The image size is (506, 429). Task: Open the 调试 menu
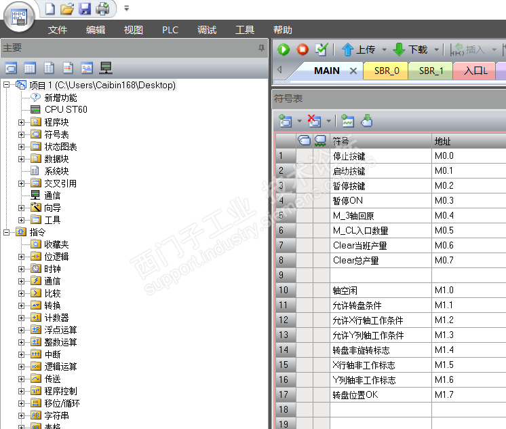[207, 30]
